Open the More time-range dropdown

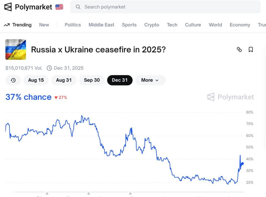(150, 80)
